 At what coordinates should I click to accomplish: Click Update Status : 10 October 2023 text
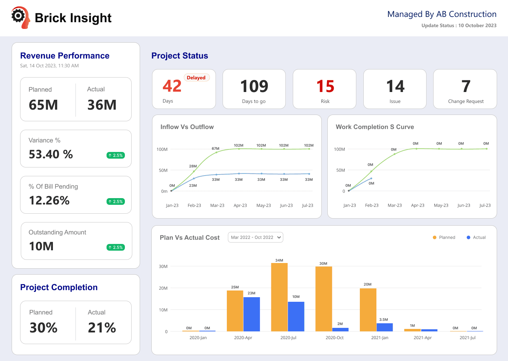click(x=459, y=25)
